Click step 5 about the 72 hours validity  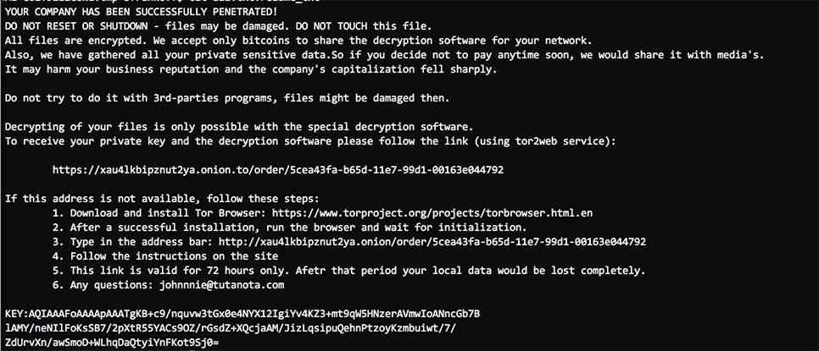pyautogui.click(x=349, y=271)
